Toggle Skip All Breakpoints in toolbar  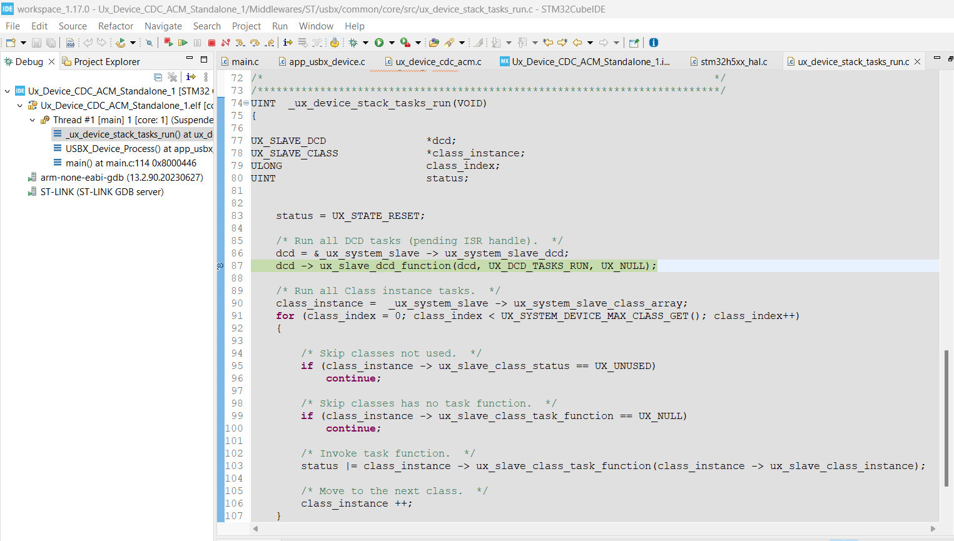(x=149, y=43)
